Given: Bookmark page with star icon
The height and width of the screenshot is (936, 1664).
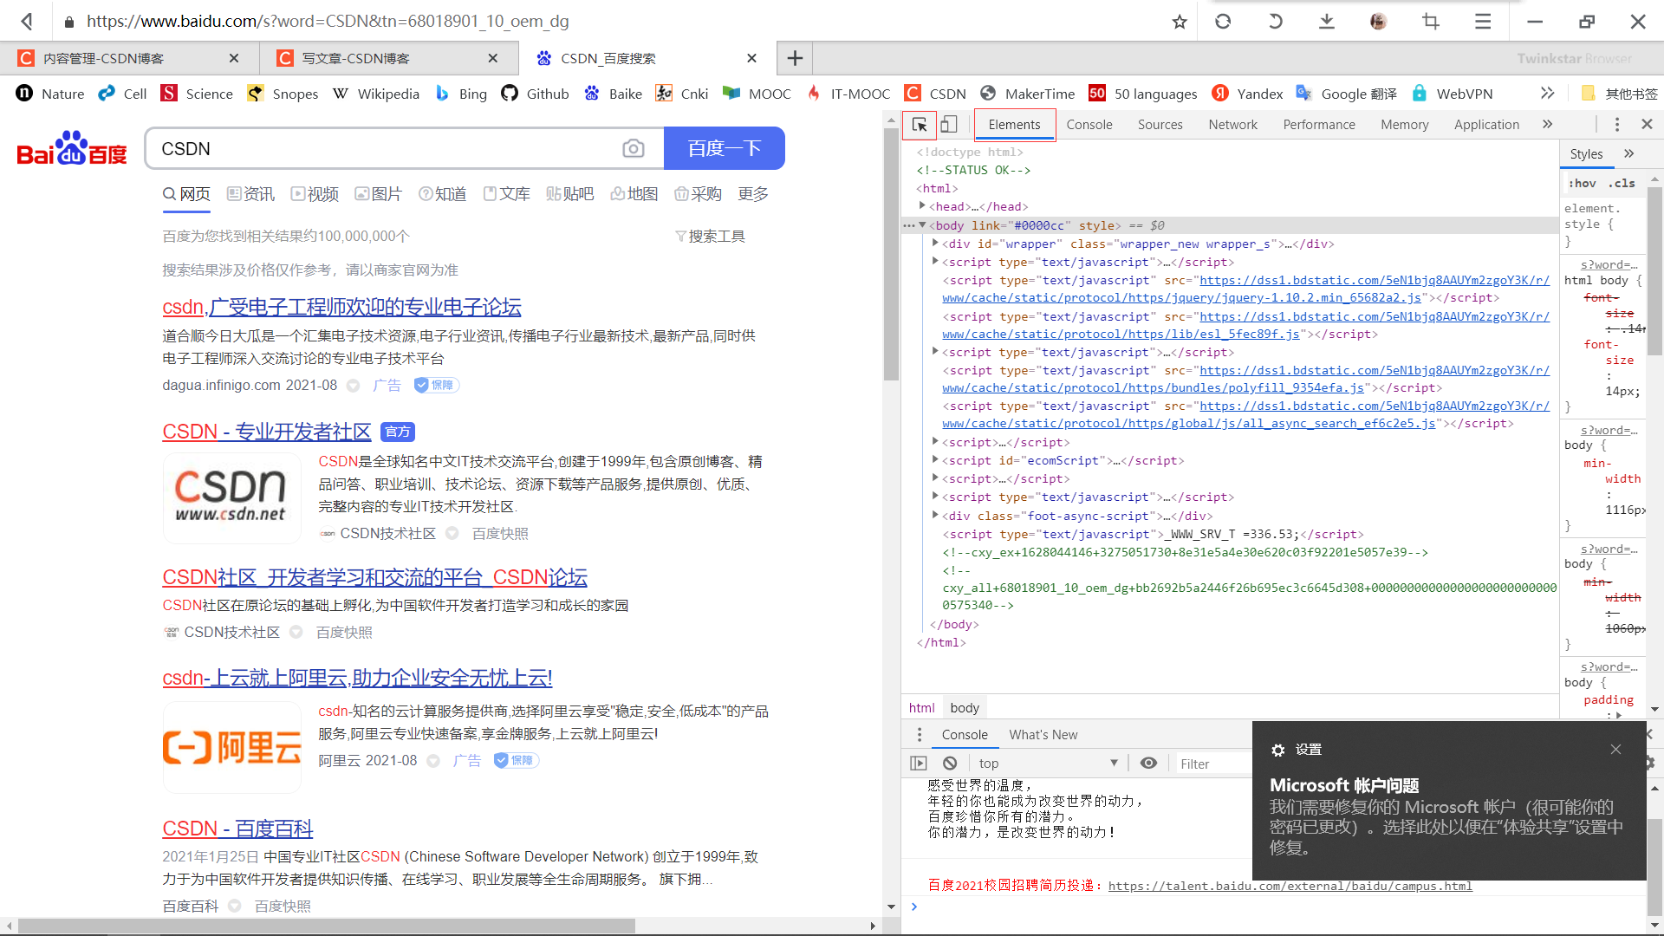Looking at the screenshot, I should [x=1180, y=22].
